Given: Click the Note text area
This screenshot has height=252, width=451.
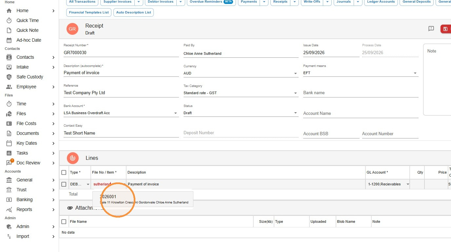Looking at the screenshot, I should [437, 80].
